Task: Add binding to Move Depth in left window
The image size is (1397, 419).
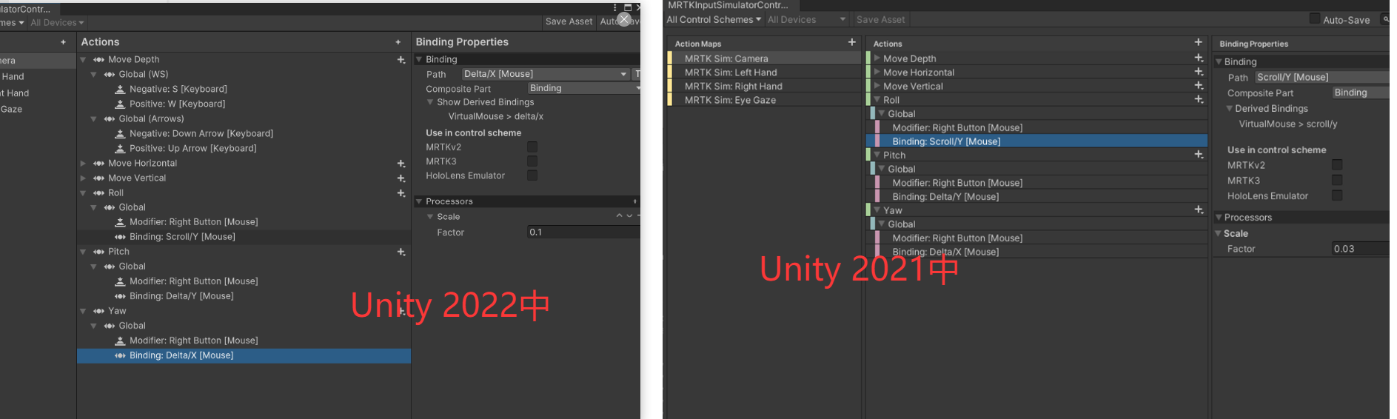Action: [x=401, y=59]
